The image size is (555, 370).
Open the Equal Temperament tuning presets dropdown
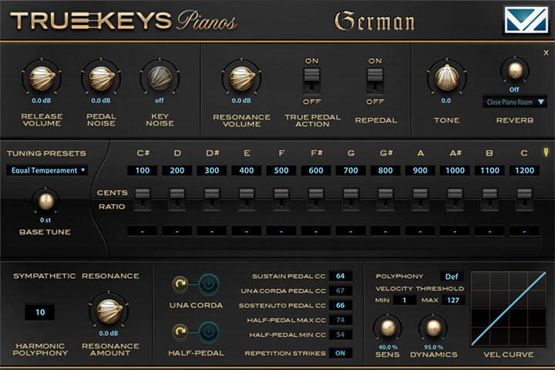(47, 170)
